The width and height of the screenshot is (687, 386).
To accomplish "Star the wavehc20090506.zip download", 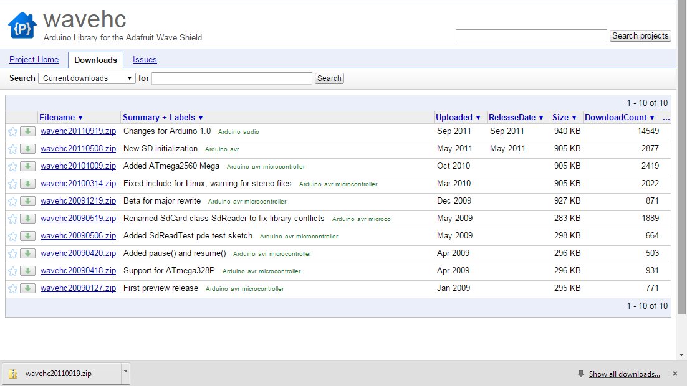I will [12, 237].
